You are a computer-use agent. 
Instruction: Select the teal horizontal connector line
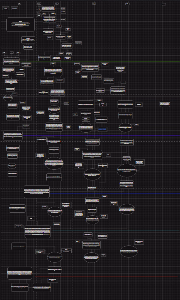click(116, 231)
